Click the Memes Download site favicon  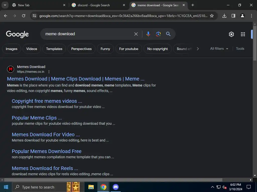(x=11, y=69)
